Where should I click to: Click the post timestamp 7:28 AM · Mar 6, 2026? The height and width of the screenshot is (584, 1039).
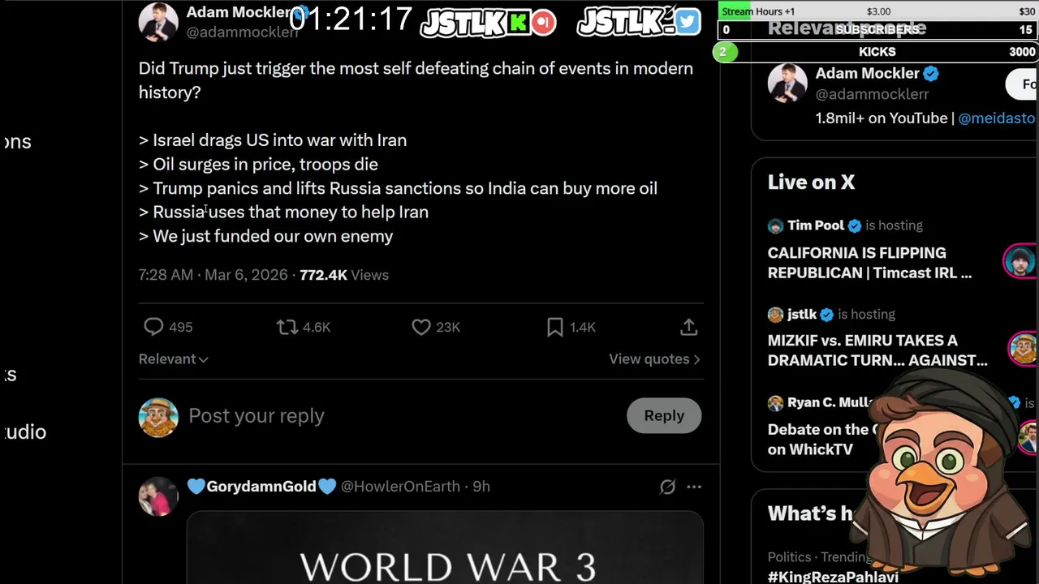tap(213, 275)
